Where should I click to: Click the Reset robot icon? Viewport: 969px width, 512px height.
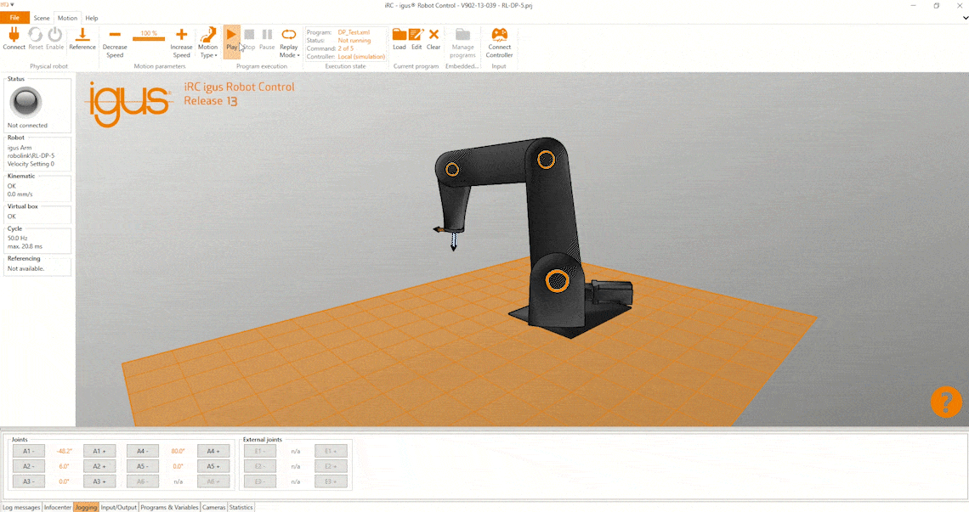(x=35, y=38)
